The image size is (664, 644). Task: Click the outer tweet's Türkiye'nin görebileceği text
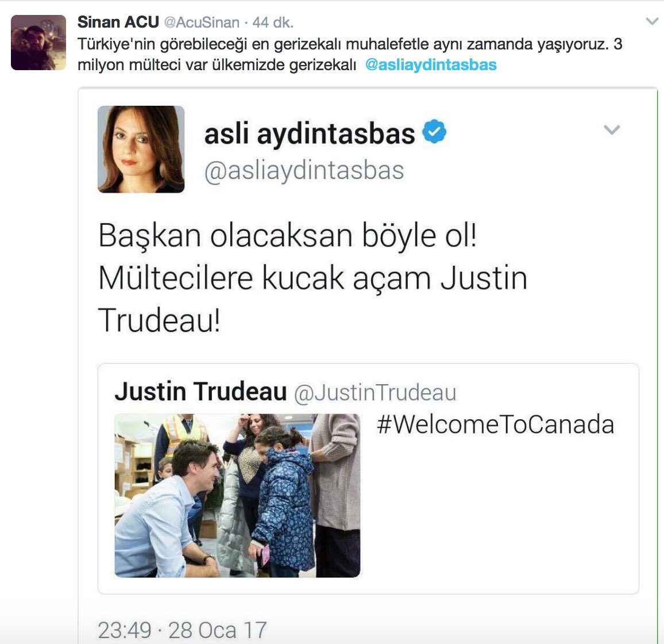pos(350,54)
